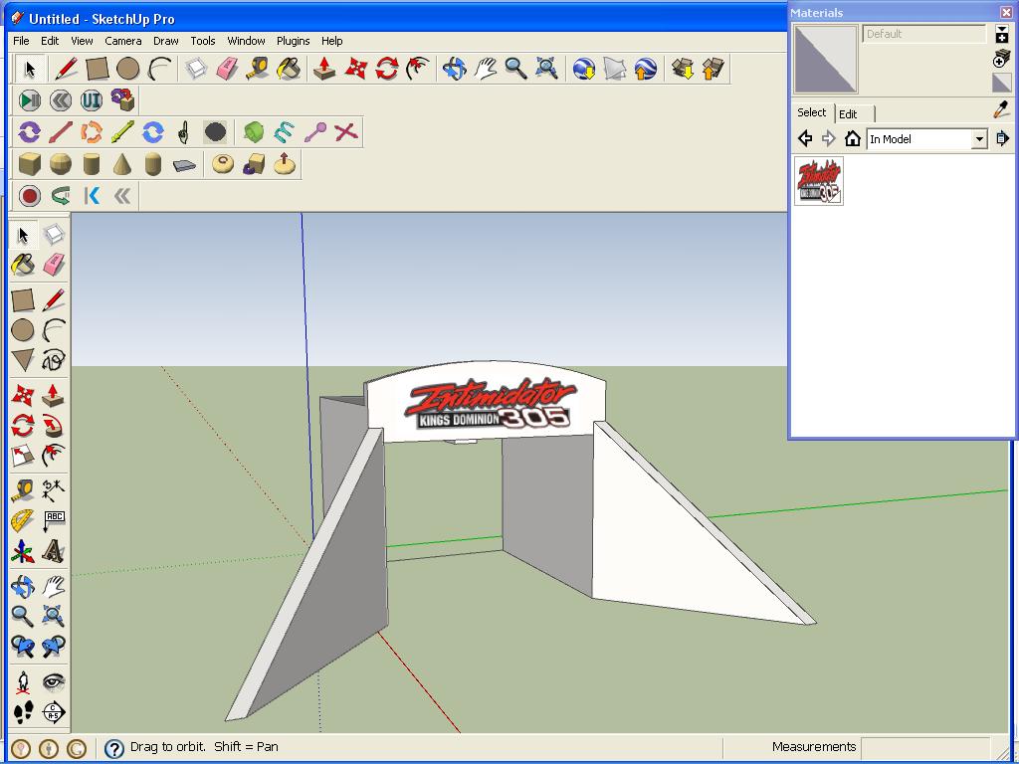Click the red X plugin icon
This screenshot has height=764, width=1019.
tap(345, 132)
